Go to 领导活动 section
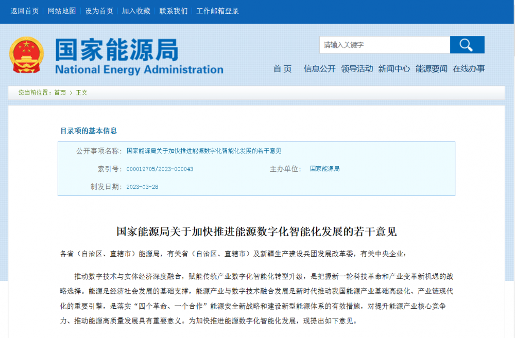This screenshot has width=515, height=338. tap(357, 68)
